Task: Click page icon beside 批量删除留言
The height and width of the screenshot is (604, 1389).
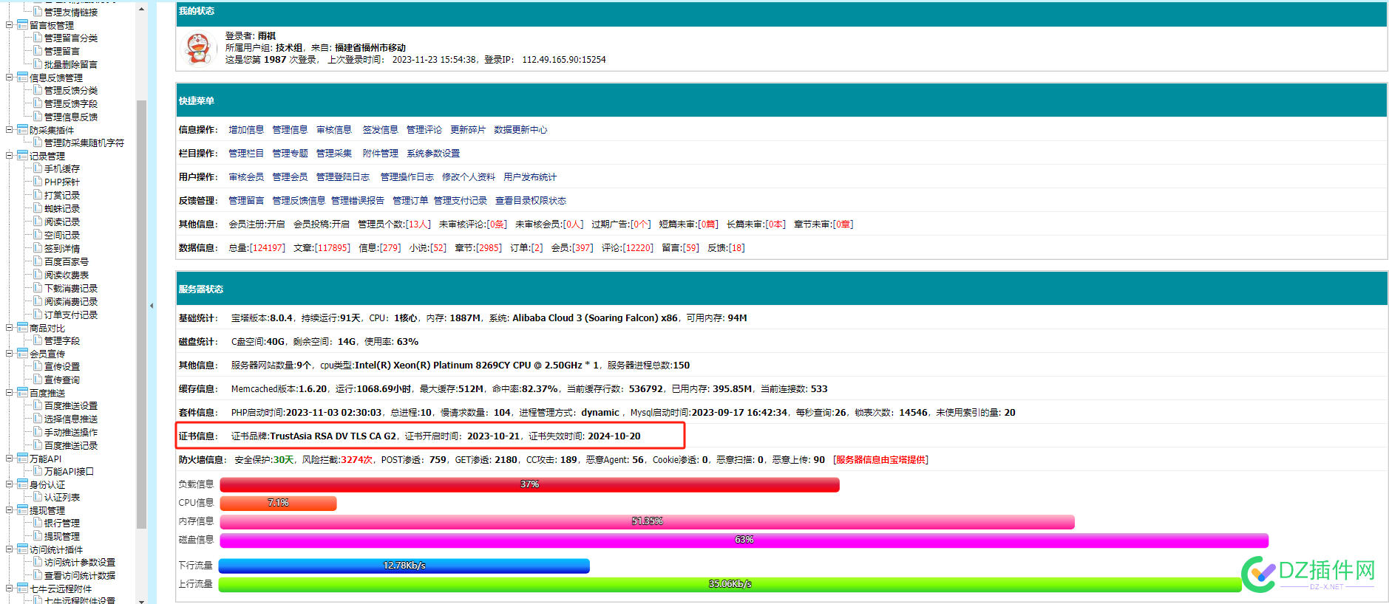Action: coord(38,64)
